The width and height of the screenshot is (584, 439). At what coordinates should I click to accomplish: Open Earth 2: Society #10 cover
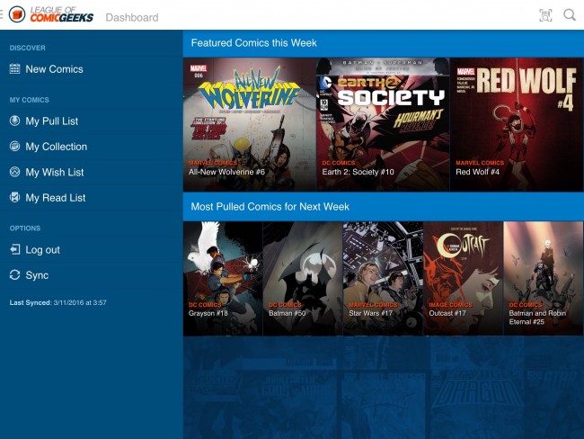click(x=383, y=124)
